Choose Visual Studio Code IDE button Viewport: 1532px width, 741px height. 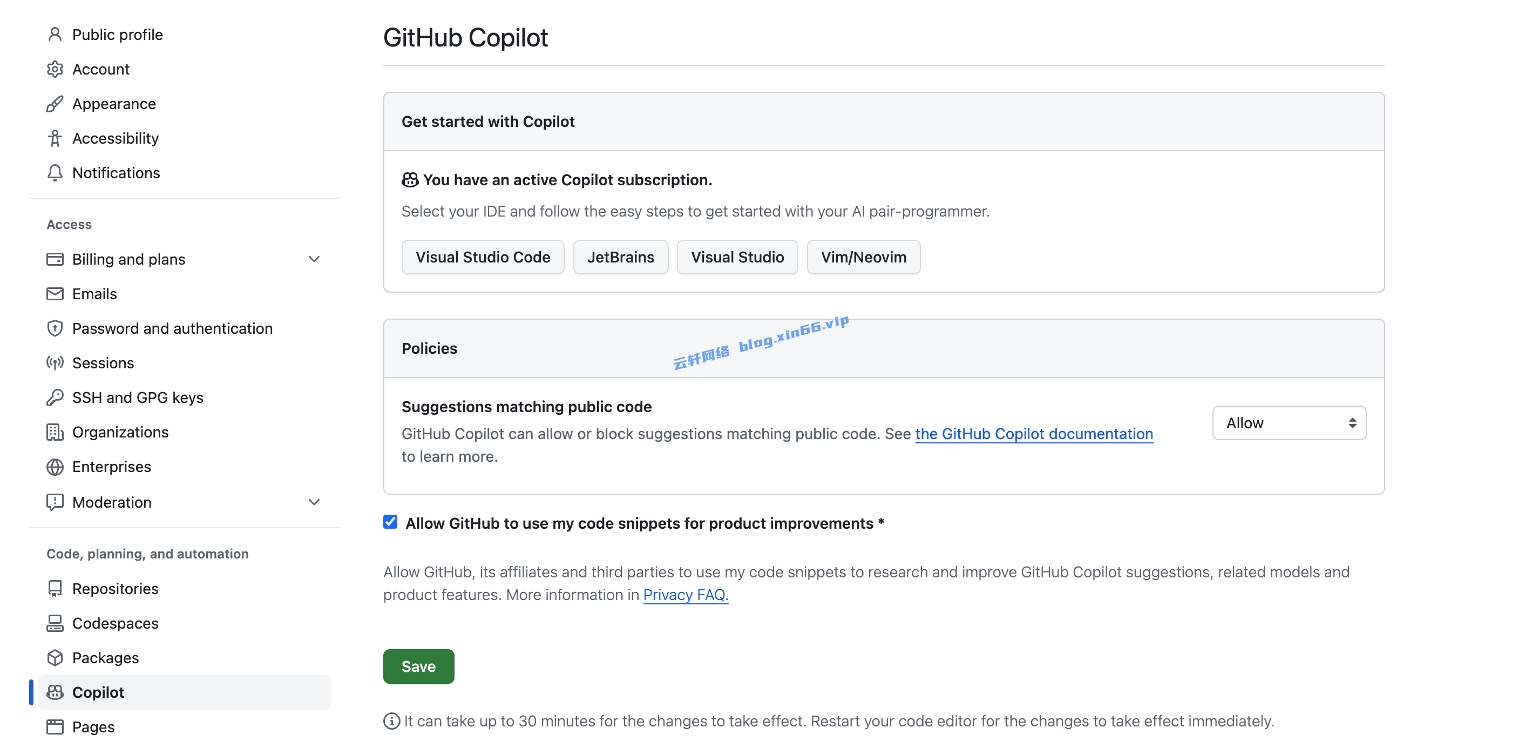[x=482, y=257]
